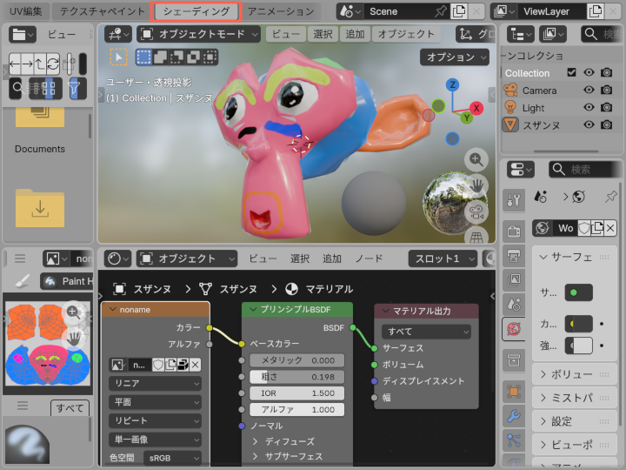Viewport: 626px width, 470px height.
Task: Open the viewport 選択 menu
Action: tap(323, 34)
